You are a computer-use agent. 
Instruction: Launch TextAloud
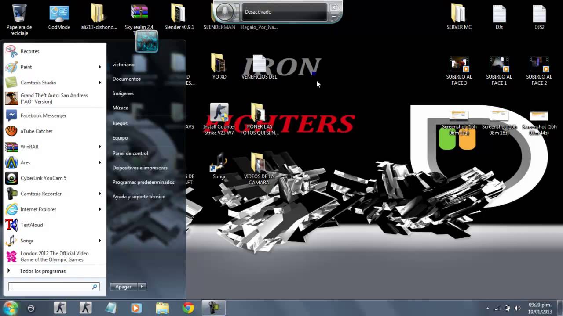coord(55,225)
